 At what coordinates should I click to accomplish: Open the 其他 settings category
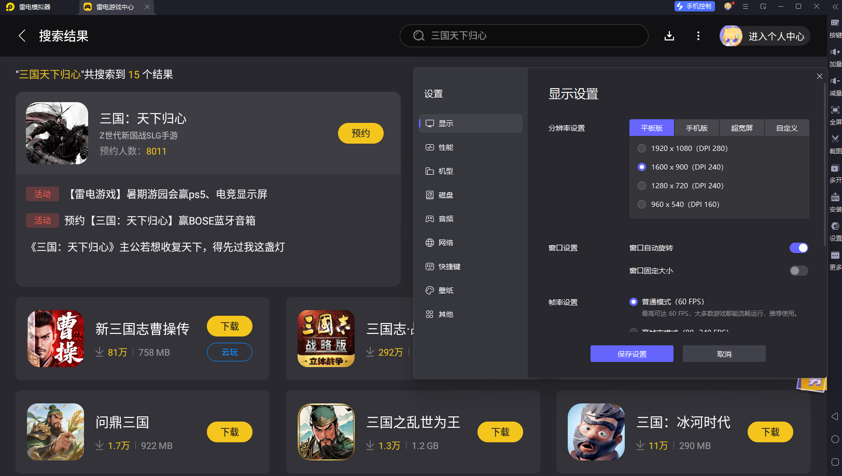[x=471, y=314]
